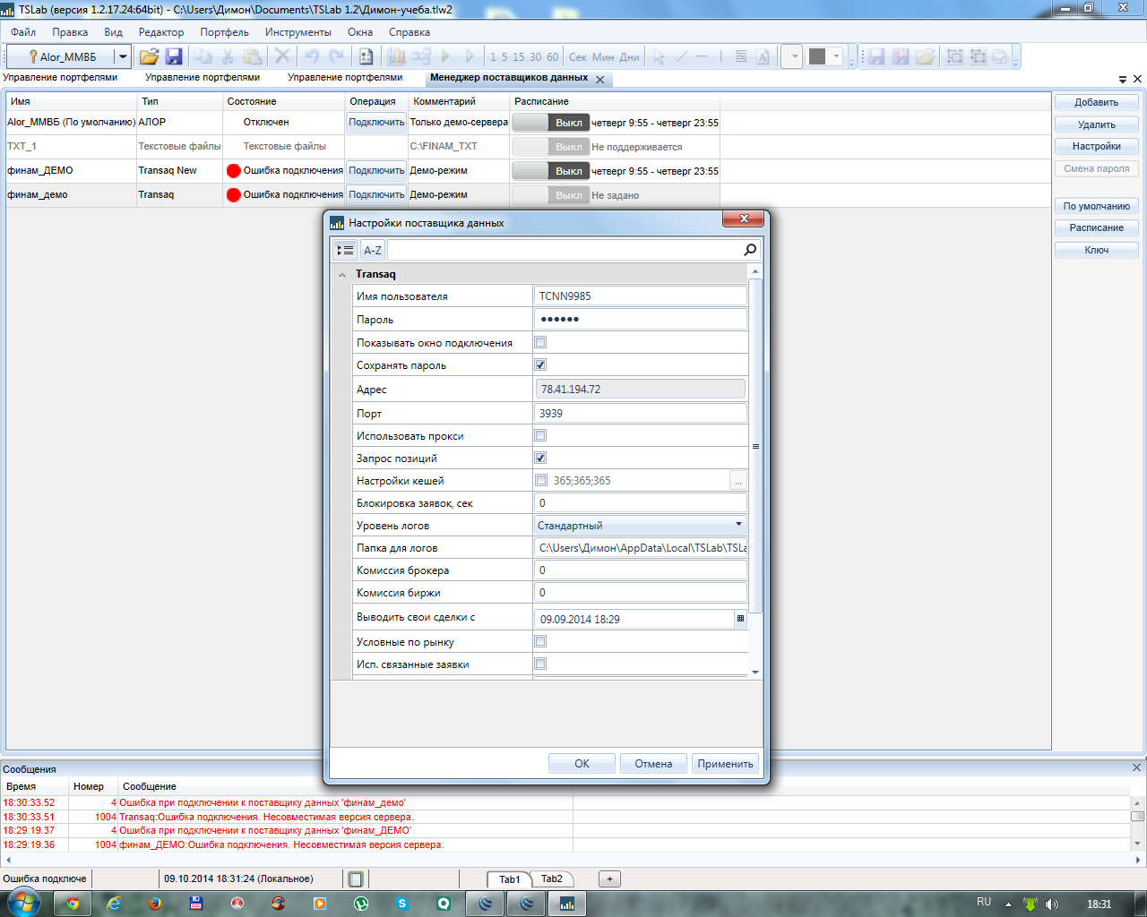
Task: Click the blue floppy disk save icon
Action: pyautogui.click(x=174, y=56)
